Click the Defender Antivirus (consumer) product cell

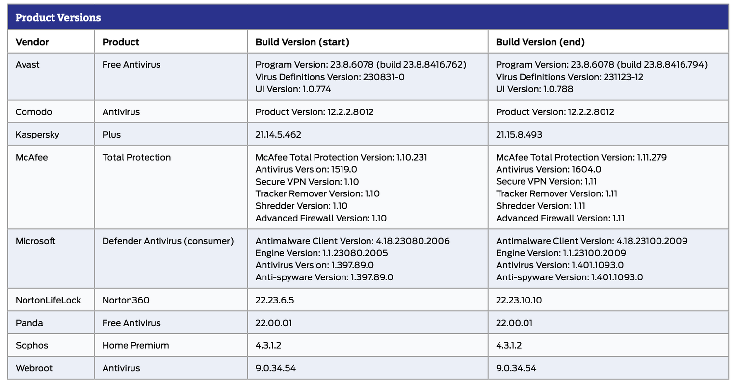click(168, 241)
